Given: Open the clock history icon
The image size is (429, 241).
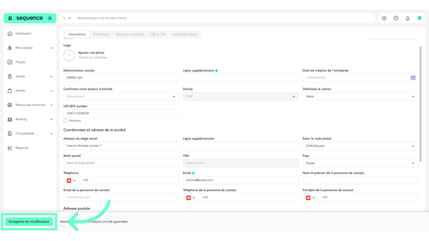Looking at the screenshot, I should 396,18.
